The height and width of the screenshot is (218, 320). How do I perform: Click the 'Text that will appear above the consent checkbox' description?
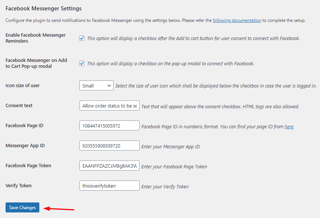[x=220, y=106]
